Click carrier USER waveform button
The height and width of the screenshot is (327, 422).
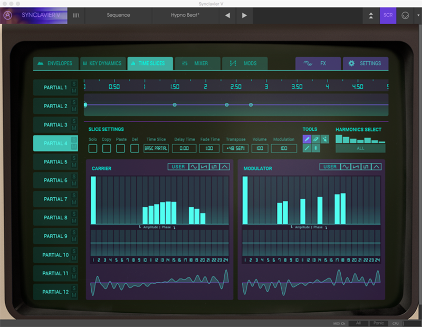[x=178, y=167]
